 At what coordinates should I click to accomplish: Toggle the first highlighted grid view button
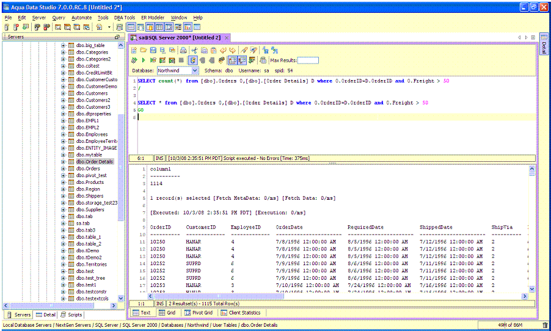[131, 27]
